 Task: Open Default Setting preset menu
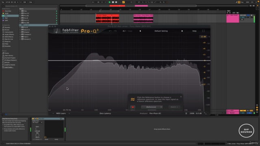coord(161,31)
